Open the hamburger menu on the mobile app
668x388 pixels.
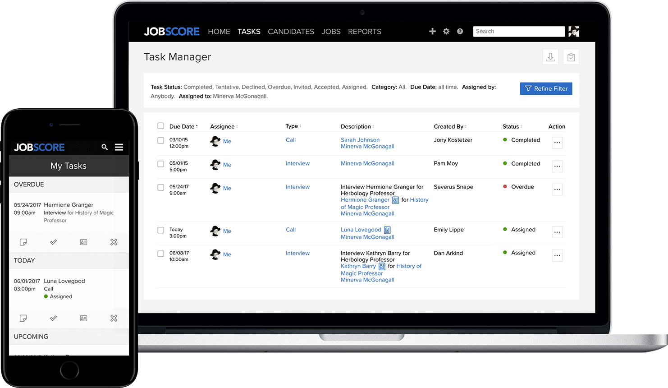(119, 147)
